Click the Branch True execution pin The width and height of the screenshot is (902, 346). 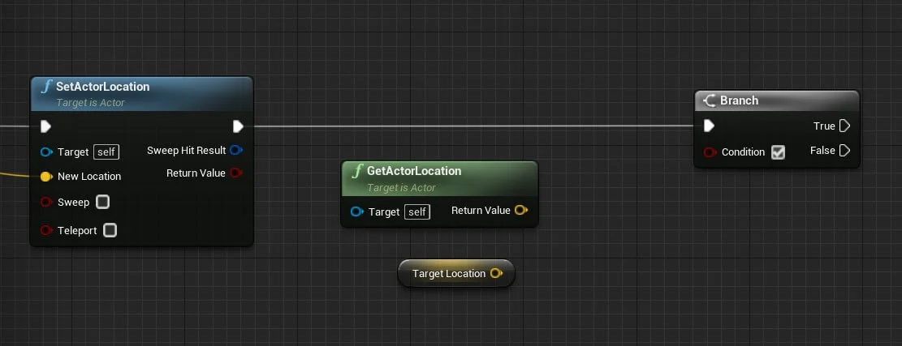point(844,126)
